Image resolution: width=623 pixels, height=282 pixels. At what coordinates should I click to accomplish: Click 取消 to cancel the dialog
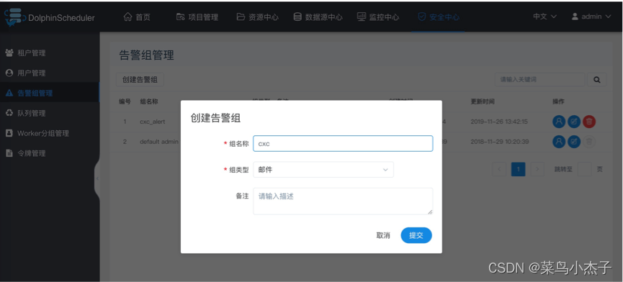(383, 235)
